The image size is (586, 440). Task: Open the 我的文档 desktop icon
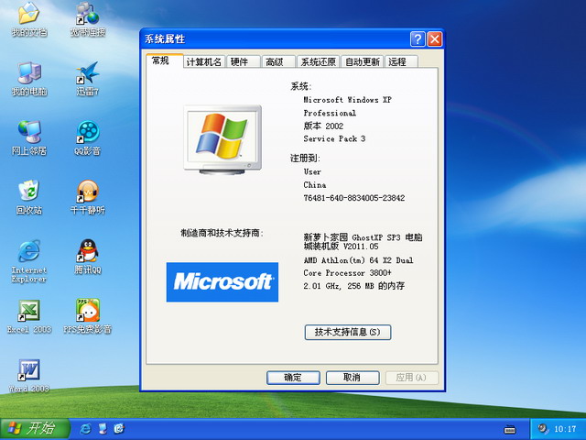click(28, 18)
